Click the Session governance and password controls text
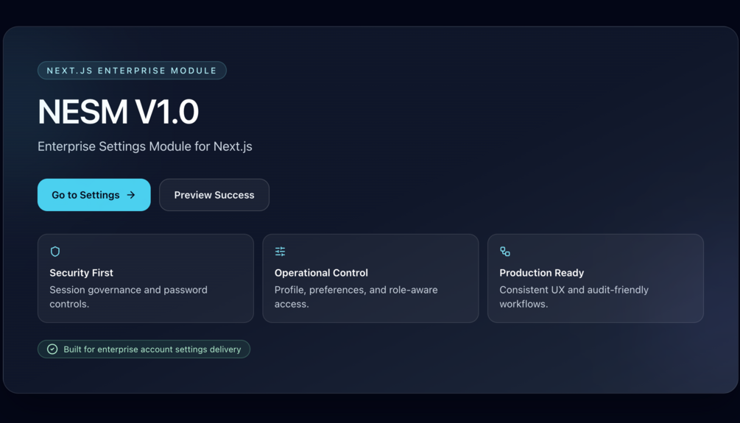 click(x=128, y=296)
